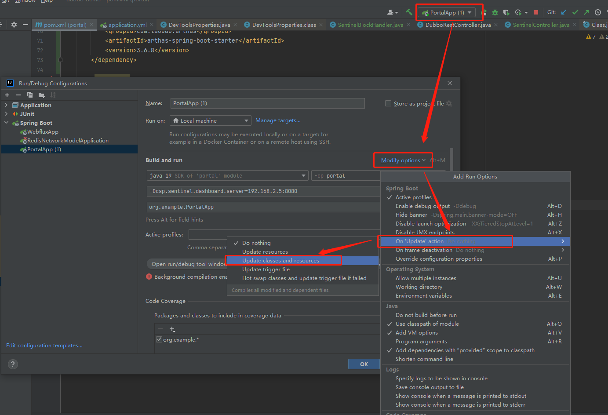608x415 pixels.
Task: Toggle the Add VM options entry
Action: click(x=475, y=333)
